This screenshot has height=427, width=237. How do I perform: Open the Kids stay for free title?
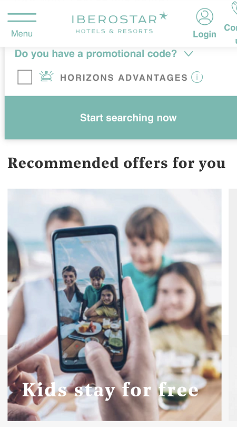(x=110, y=390)
